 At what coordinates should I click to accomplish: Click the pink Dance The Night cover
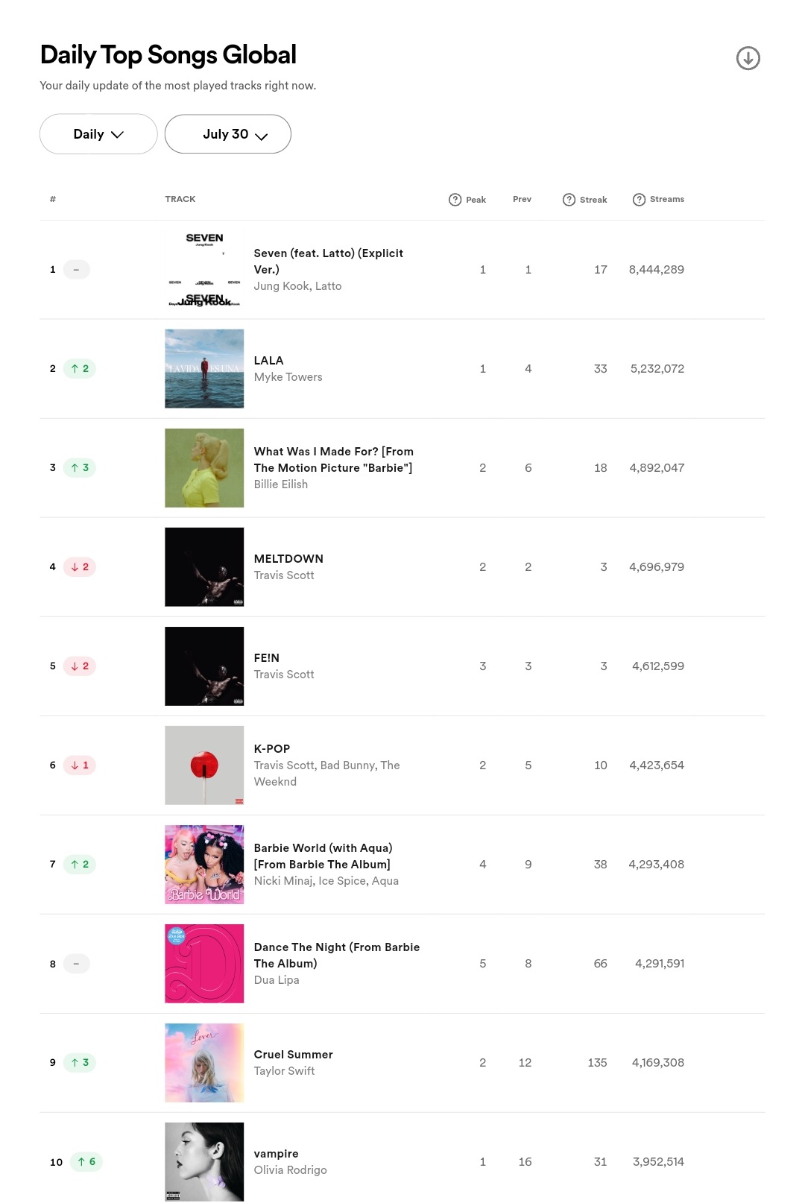coord(204,964)
